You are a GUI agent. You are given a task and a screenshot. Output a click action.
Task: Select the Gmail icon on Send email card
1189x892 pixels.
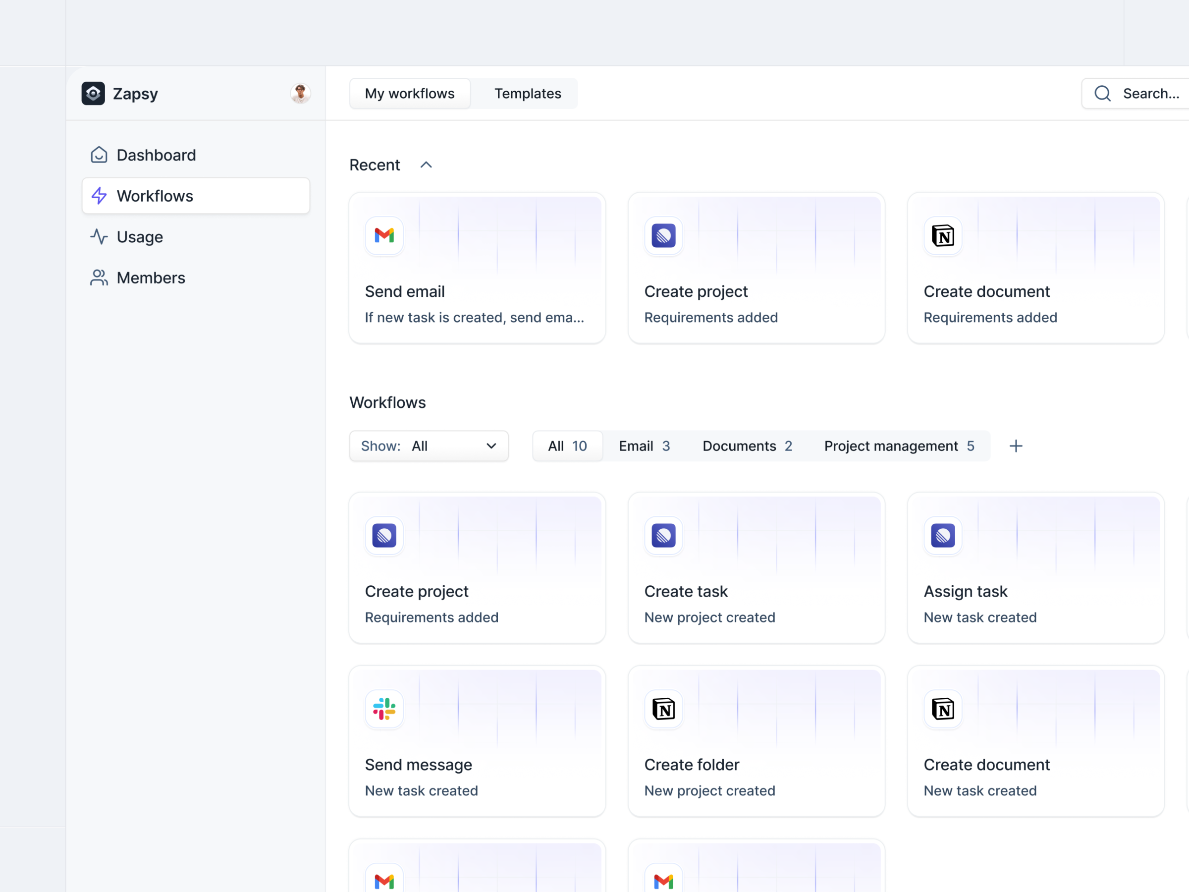[x=384, y=235]
